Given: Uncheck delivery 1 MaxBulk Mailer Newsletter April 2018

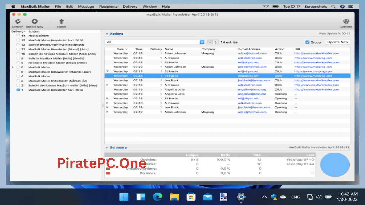Looking at the screenshot, I should click(18, 90).
